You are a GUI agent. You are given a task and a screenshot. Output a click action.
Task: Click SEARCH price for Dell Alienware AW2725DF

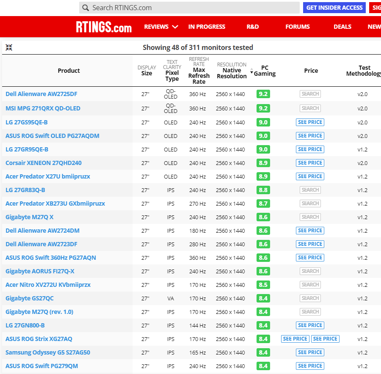click(310, 94)
